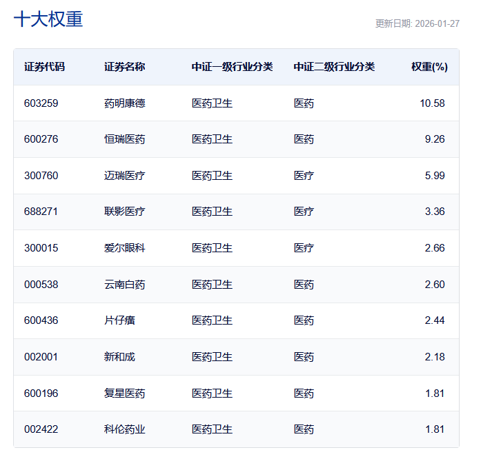
Task: Select stock code 600436
Action: [x=41, y=320]
